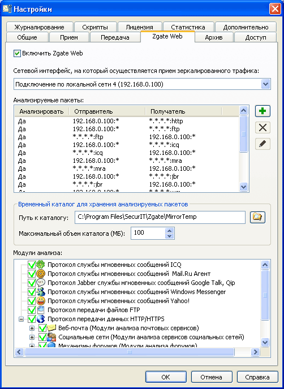Click the modules list scroll left arrow
This screenshot has width=284, height=389.
(x=20, y=352)
